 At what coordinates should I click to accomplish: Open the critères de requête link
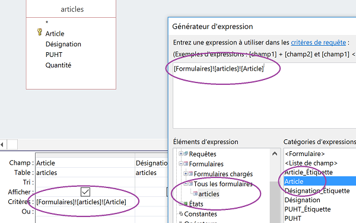click(x=318, y=43)
